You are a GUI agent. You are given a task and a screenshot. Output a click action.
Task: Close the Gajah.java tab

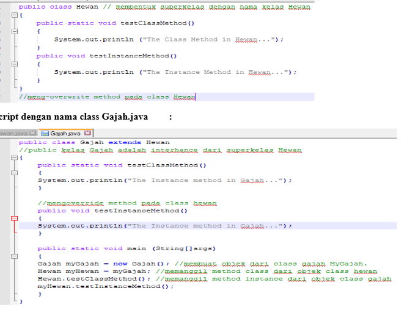pyautogui.click(x=87, y=133)
